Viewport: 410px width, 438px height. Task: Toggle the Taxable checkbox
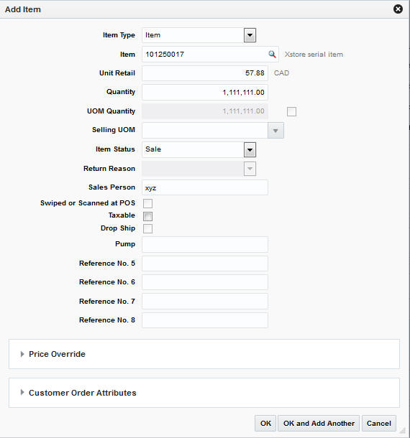pyautogui.click(x=147, y=216)
